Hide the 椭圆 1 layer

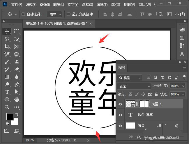(120, 104)
